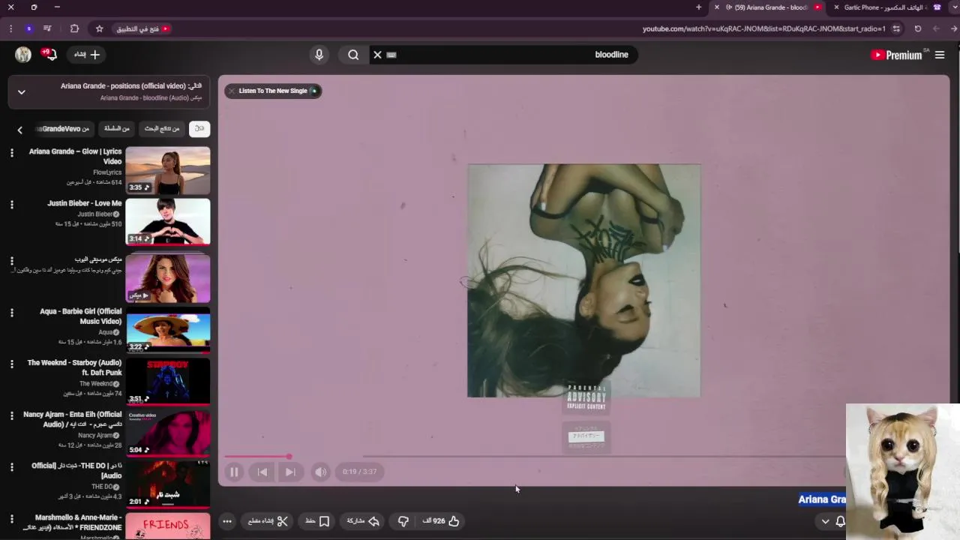The height and width of the screenshot is (540, 960).
Task: Open THE DO audio video thumbnail
Action: point(168,484)
